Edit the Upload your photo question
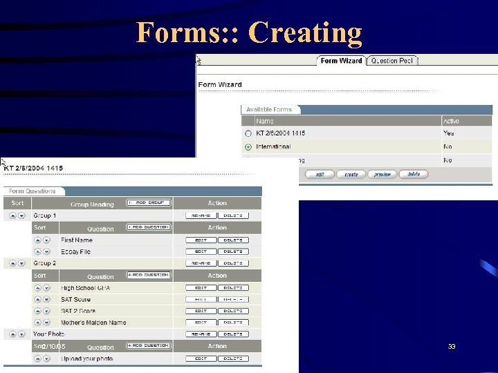The height and width of the screenshot is (373, 498). (201, 358)
